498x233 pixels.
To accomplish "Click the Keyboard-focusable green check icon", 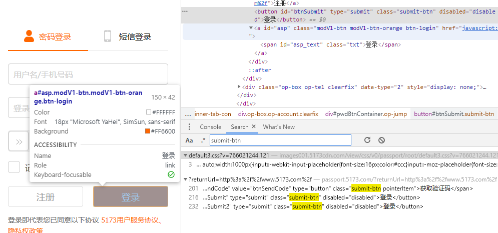I will tap(171, 174).
